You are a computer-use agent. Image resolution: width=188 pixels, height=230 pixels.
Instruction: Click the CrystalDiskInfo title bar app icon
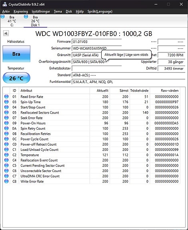point(5,4)
